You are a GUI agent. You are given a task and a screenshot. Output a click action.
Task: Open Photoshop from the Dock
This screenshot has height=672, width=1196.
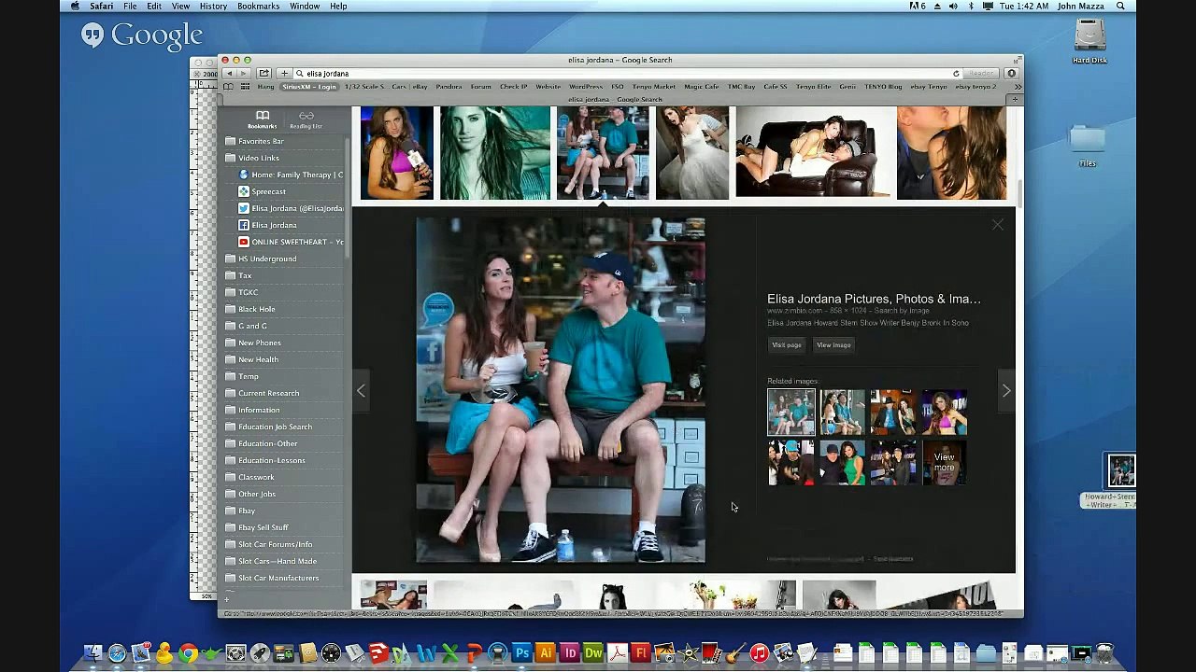point(521,653)
